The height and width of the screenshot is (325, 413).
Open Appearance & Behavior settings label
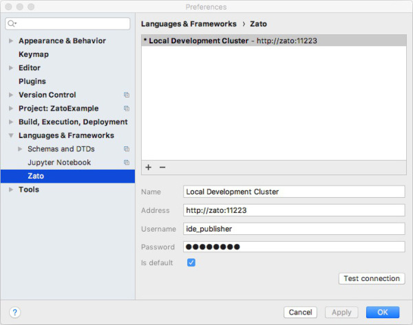(62, 41)
